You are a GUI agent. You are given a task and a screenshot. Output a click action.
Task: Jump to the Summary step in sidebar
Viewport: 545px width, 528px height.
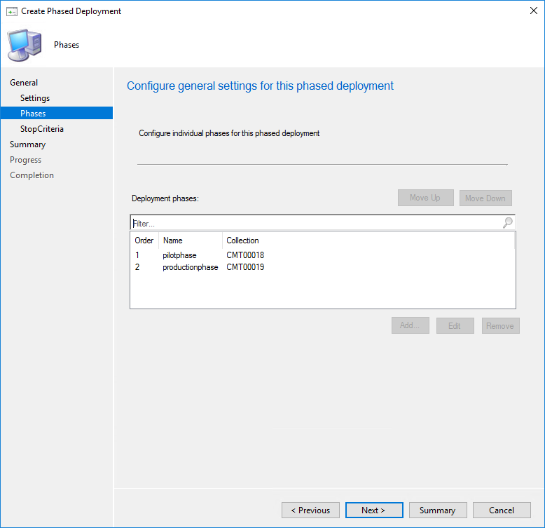coord(27,144)
